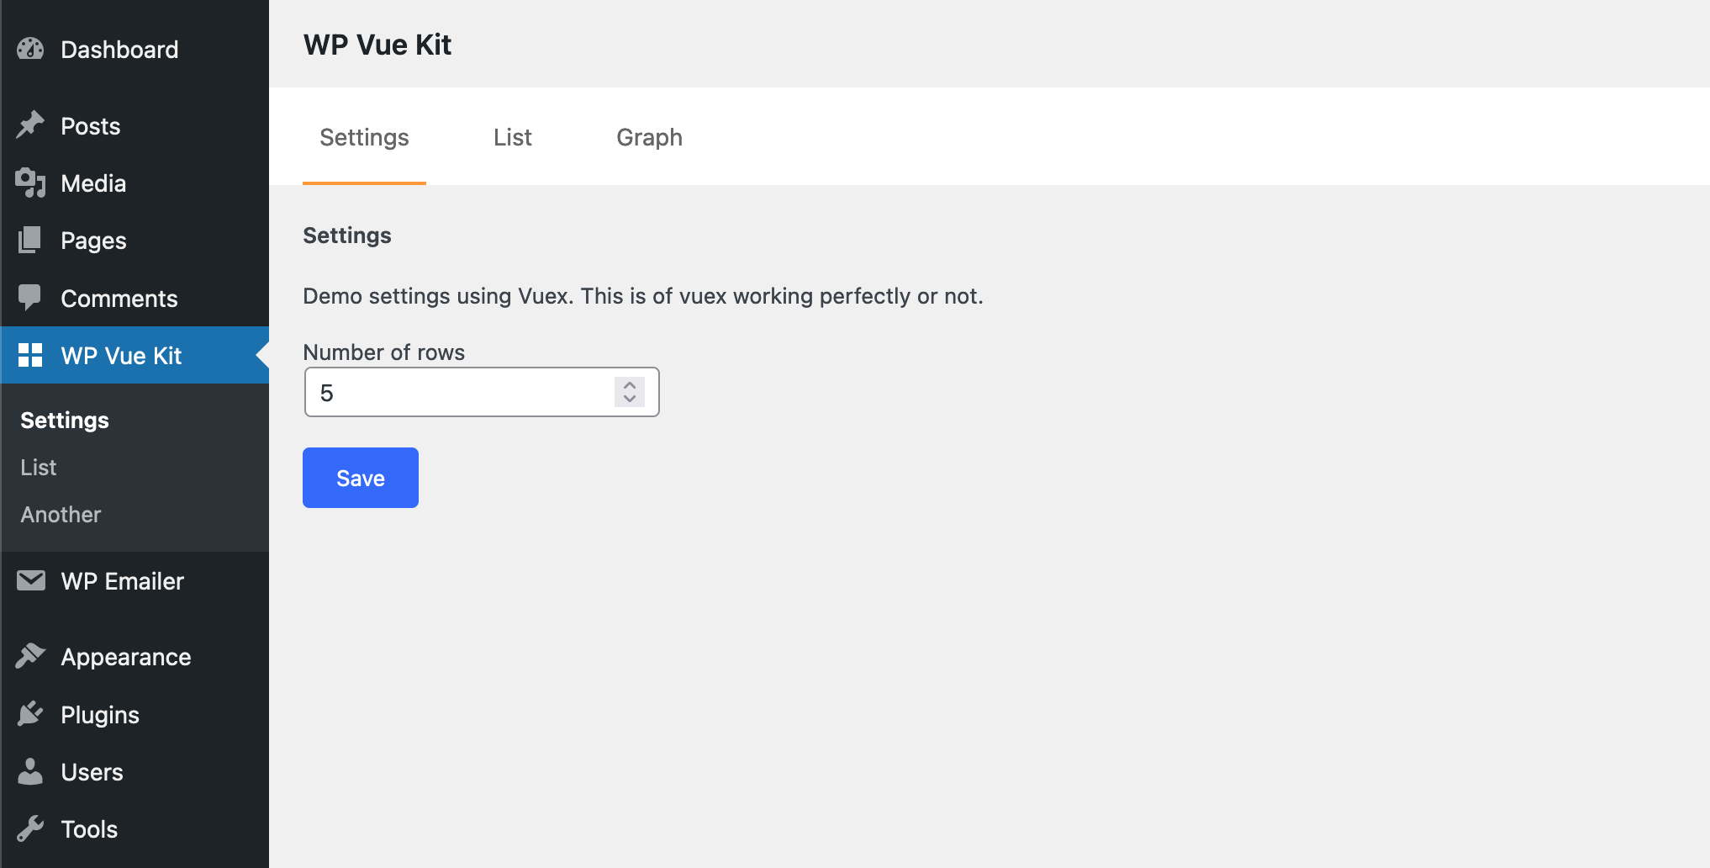Open Another submenu item
This screenshot has height=868, width=1710.
click(61, 514)
